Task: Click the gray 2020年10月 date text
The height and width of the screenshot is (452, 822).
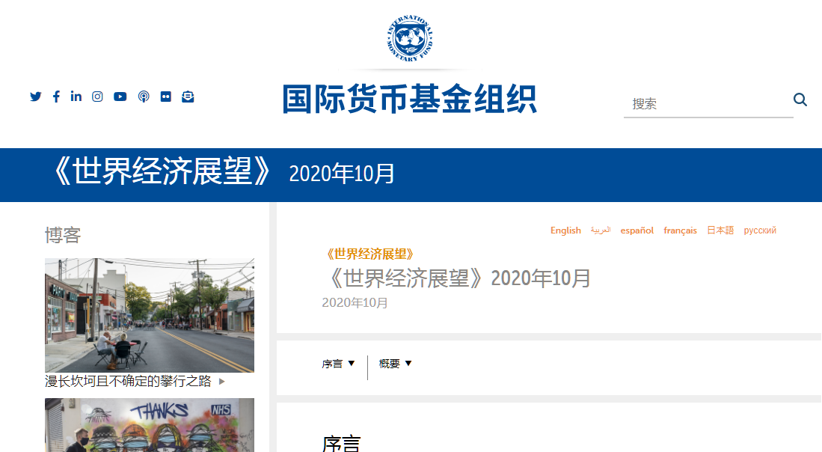Action: (355, 302)
